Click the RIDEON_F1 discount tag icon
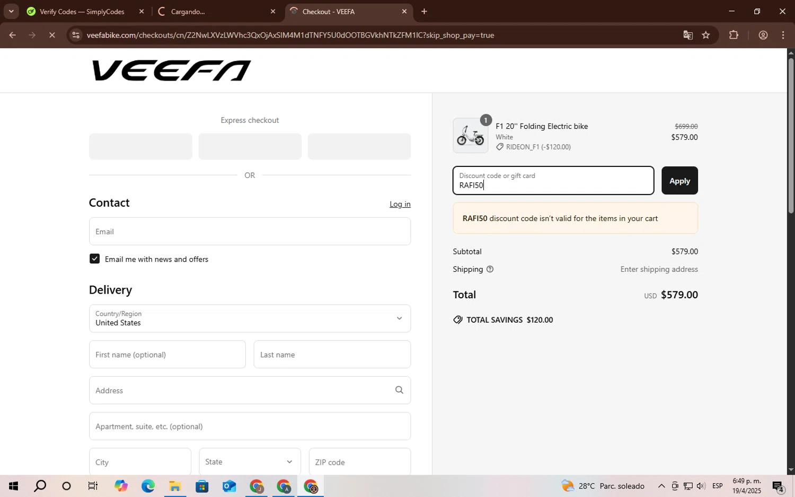 tap(500, 147)
